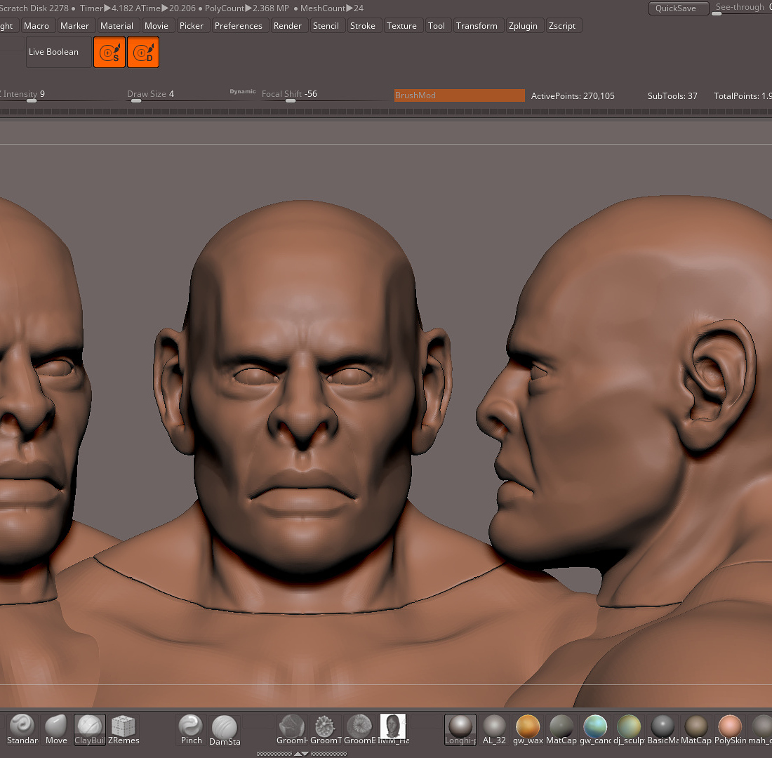Select the gw_cand material sphere
Image resolution: width=772 pixels, height=758 pixels.
[595, 729]
